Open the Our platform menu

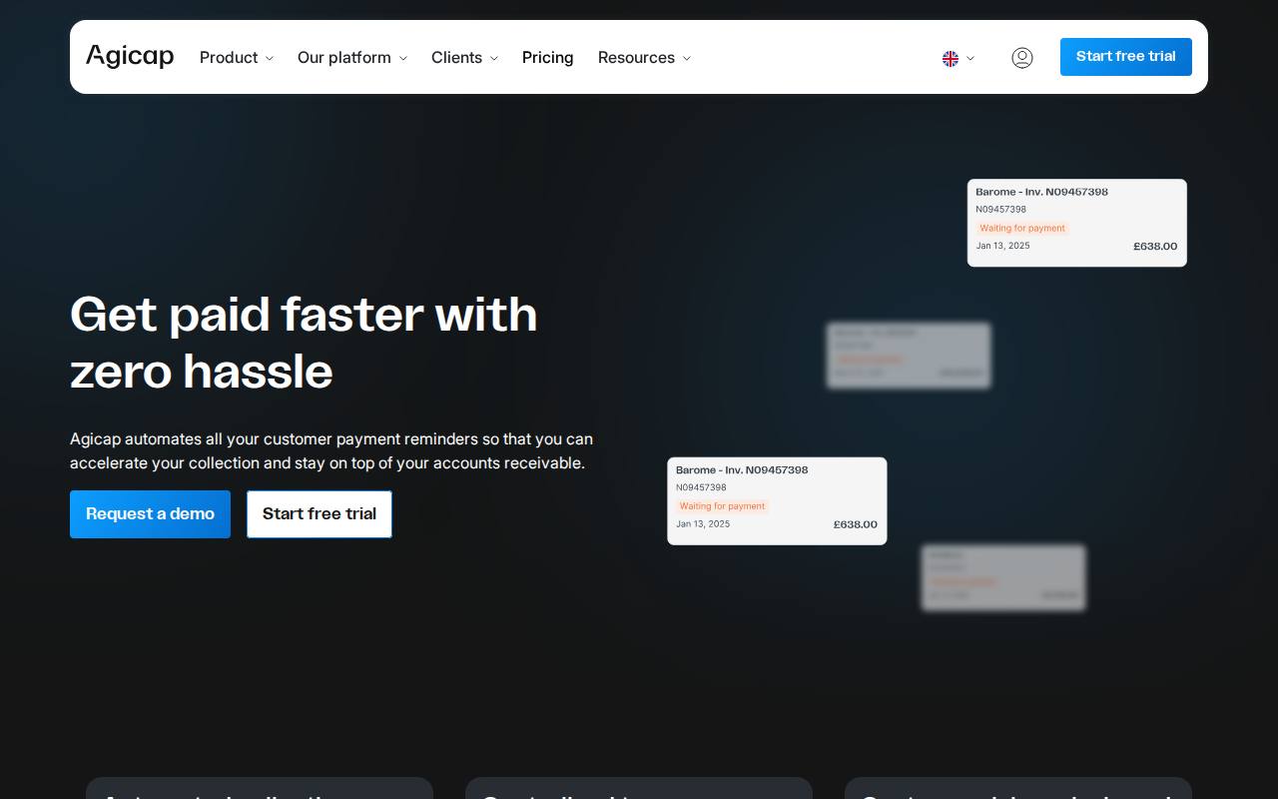[x=344, y=58]
